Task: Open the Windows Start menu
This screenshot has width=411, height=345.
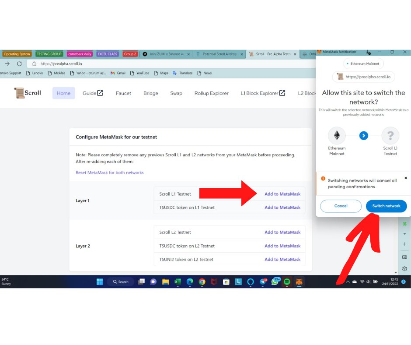Action: (100, 282)
